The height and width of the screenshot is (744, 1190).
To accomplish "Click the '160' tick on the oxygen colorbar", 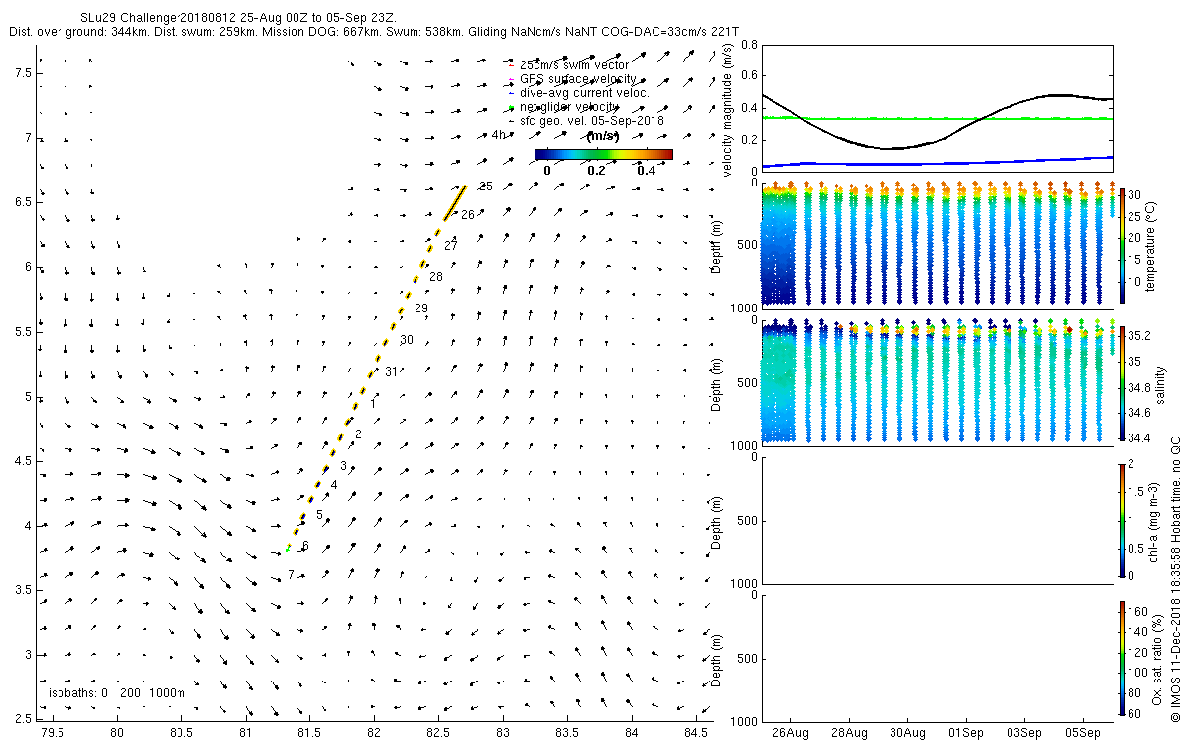I will (x=1137, y=611).
